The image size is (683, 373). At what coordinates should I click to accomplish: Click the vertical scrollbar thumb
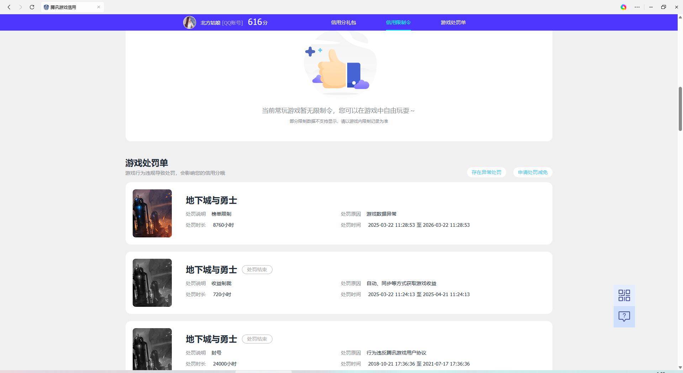click(x=680, y=109)
